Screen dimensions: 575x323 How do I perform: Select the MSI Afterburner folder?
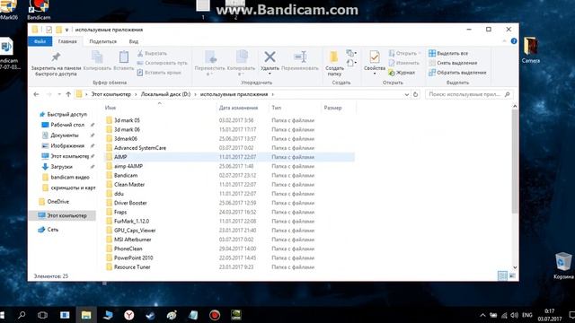tap(132, 240)
